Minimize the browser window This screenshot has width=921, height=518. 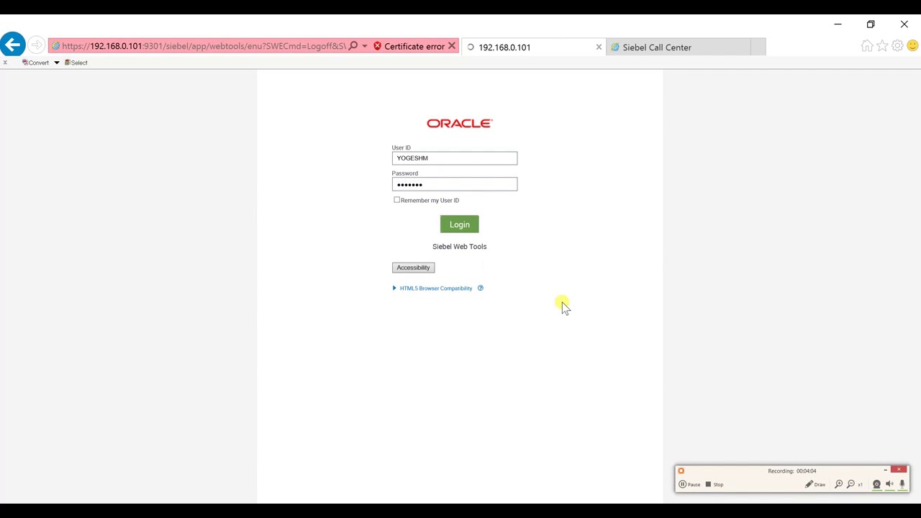(x=838, y=24)
